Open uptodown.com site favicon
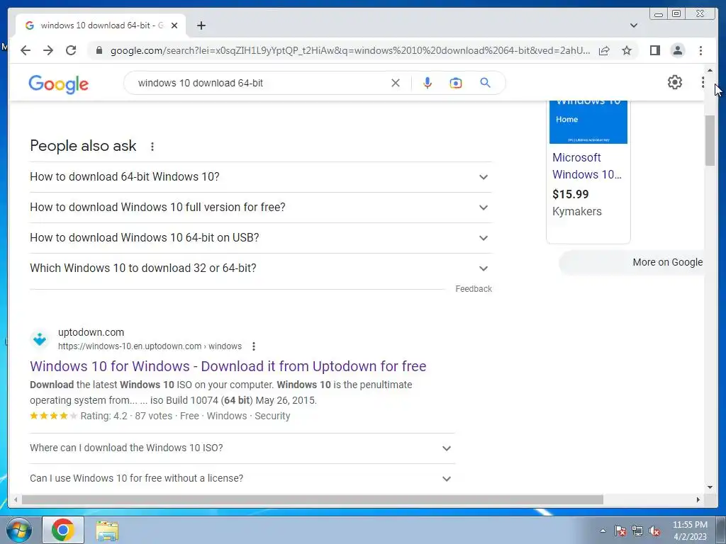Image resolution: width=726 pixels, height=544 pixels. [40, 339]
